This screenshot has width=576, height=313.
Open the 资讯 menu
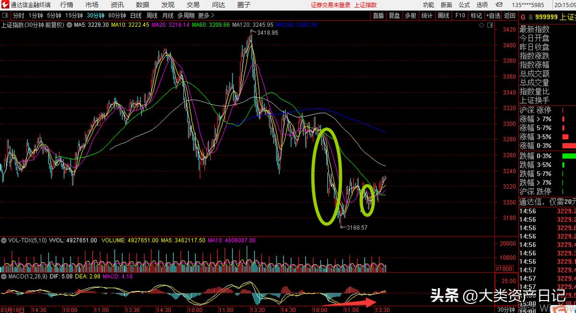[x=117, y=5]
